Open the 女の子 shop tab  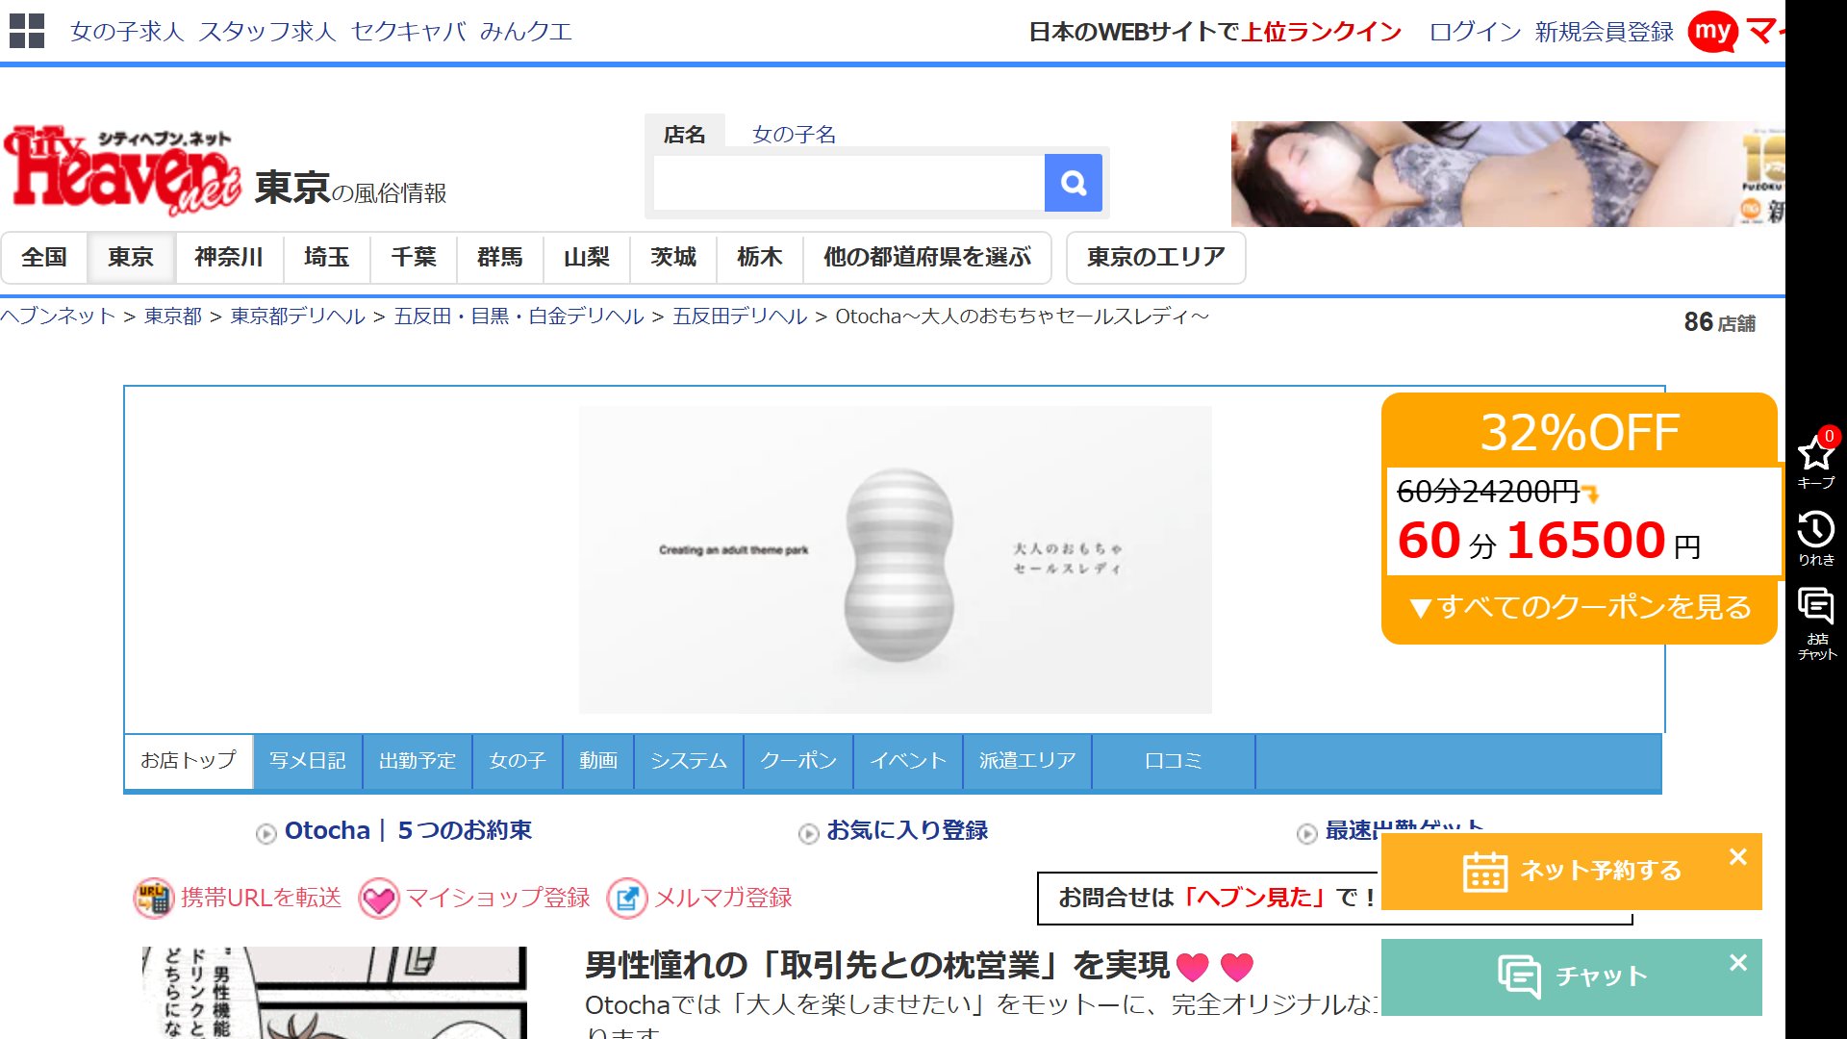click(518, 761)
